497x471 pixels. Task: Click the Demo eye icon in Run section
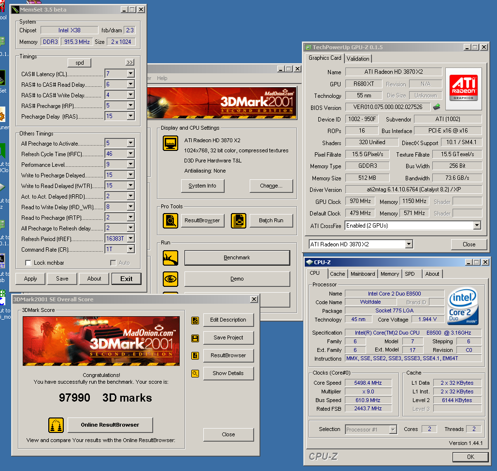170,279
